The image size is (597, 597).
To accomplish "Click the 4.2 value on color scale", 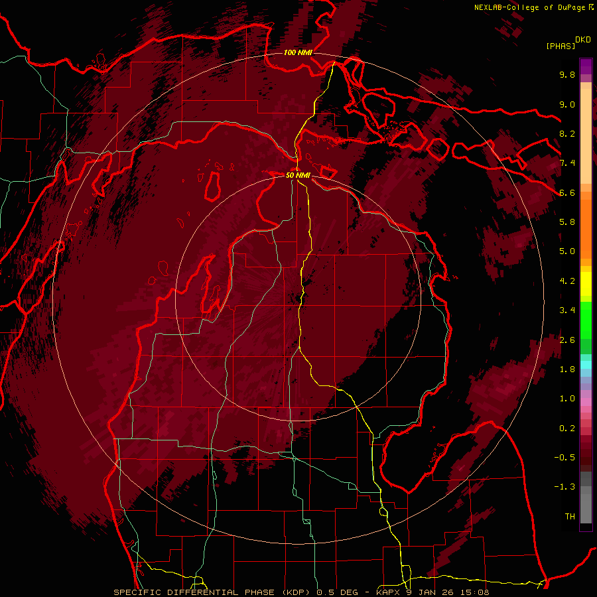I will pyautogui.click(x=567, y=281).
